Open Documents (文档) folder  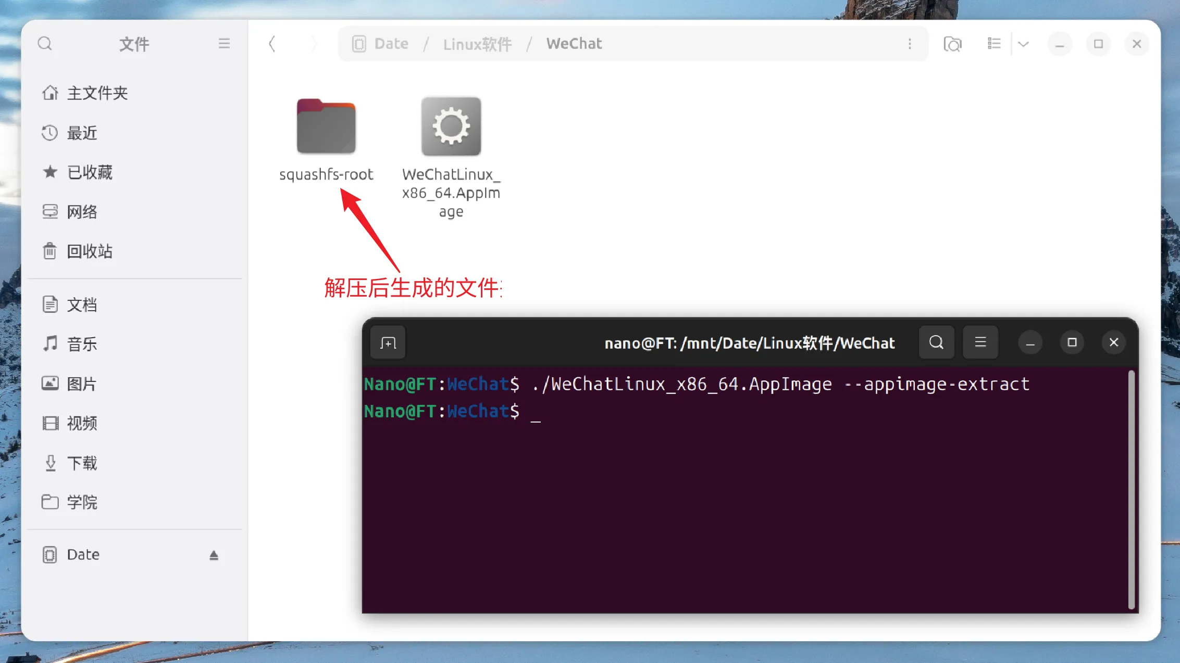pyautogui.click(x=134, y=304)
